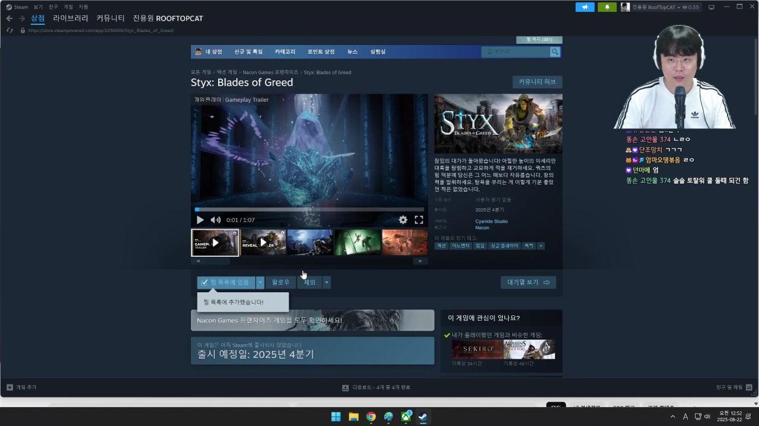The width and height of the screenshot is (759, 426).
Task: Expand the wishlist button dropdown arrow
Action: pos(260,283)
